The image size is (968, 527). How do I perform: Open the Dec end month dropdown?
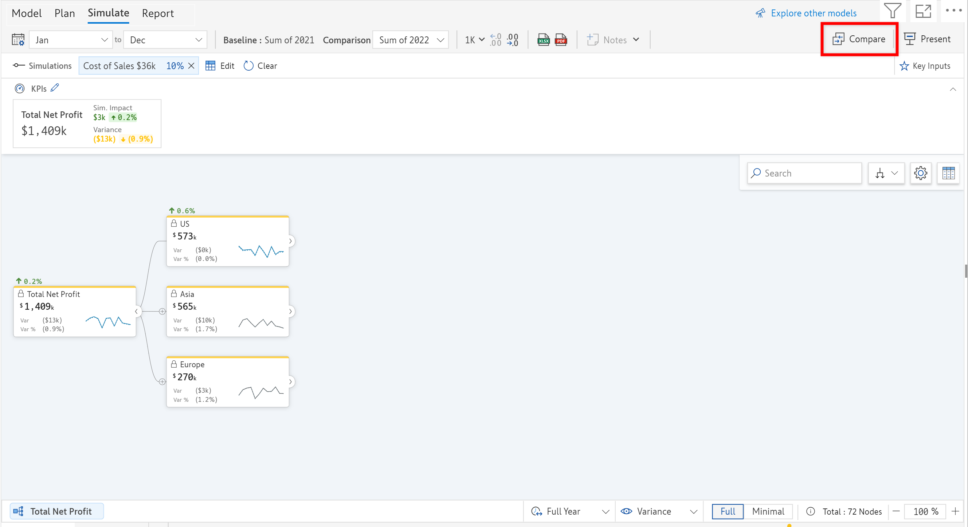pyautogui.click(x=165, y=40)
